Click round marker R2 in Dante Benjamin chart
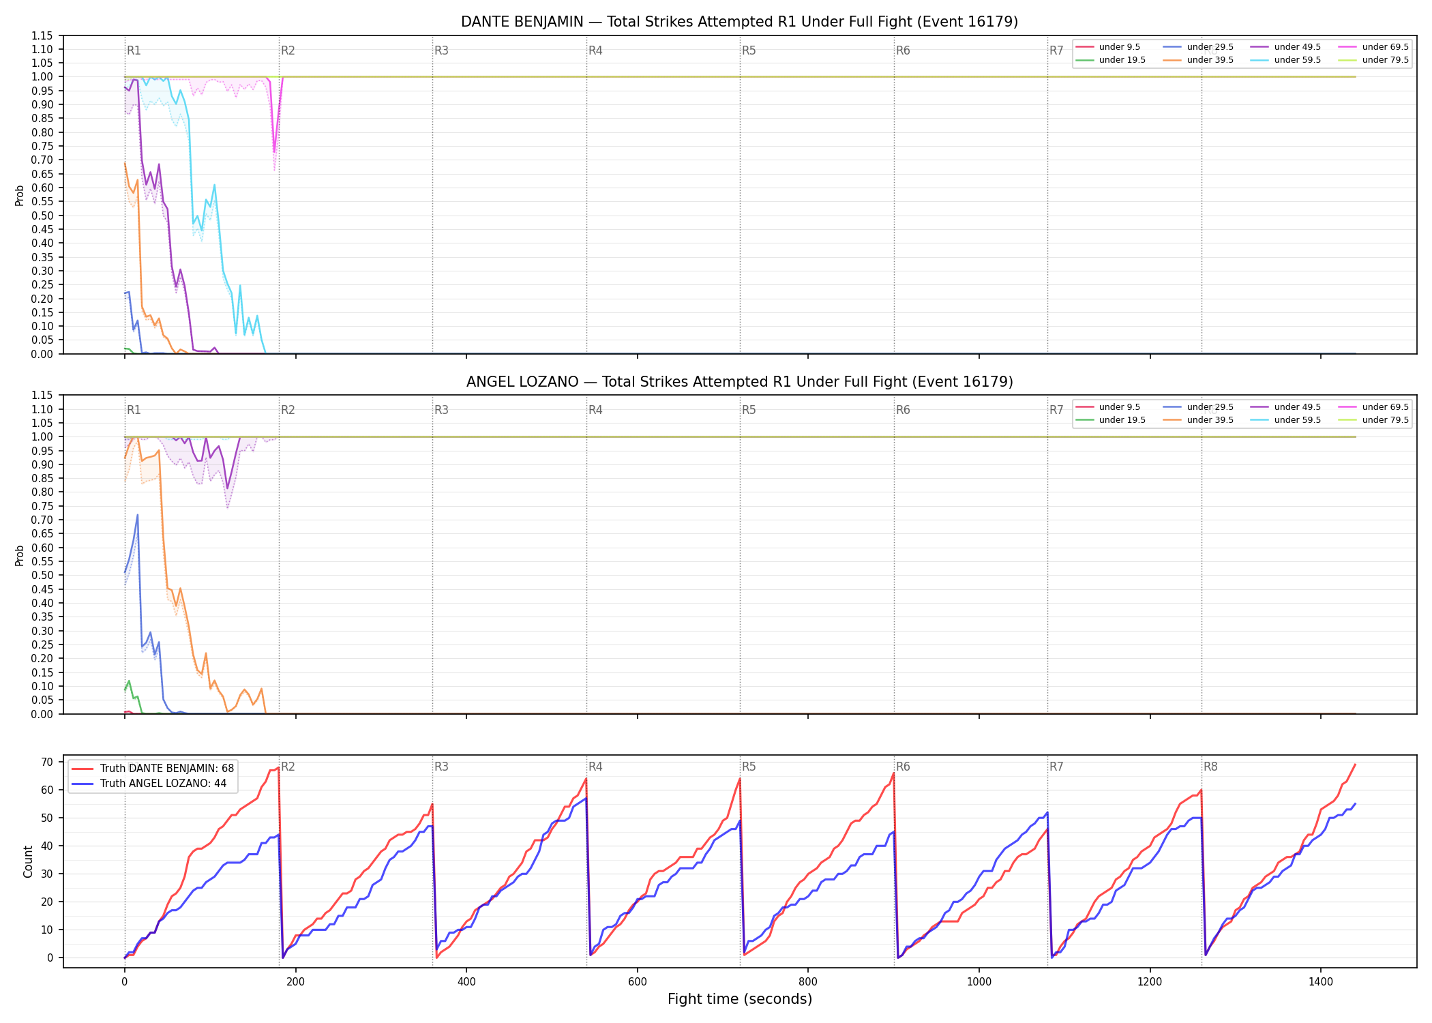The height and width of the screenshot is (1023, 1432). click(288, 50)
